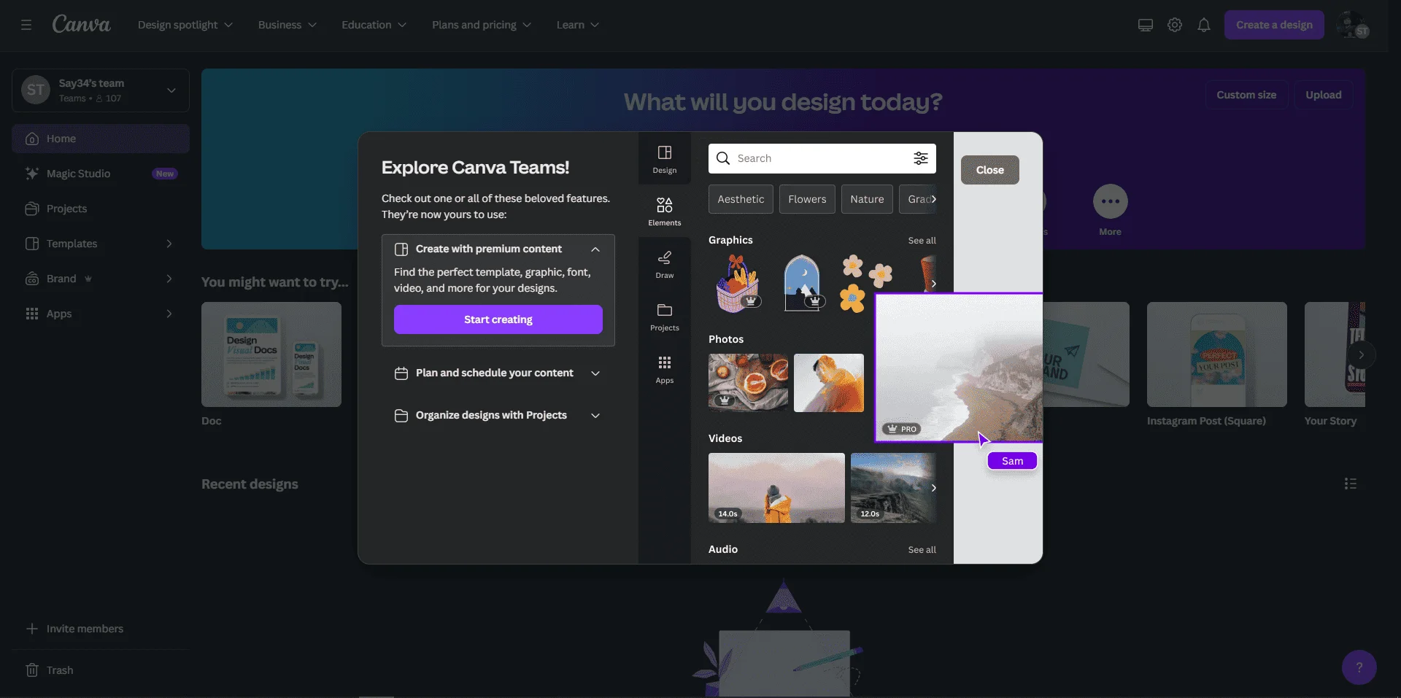1401x698 pixels.
Task: Select the grapefruit photo thumbnail
Action: pyautogui.click(x=748, y=383)
